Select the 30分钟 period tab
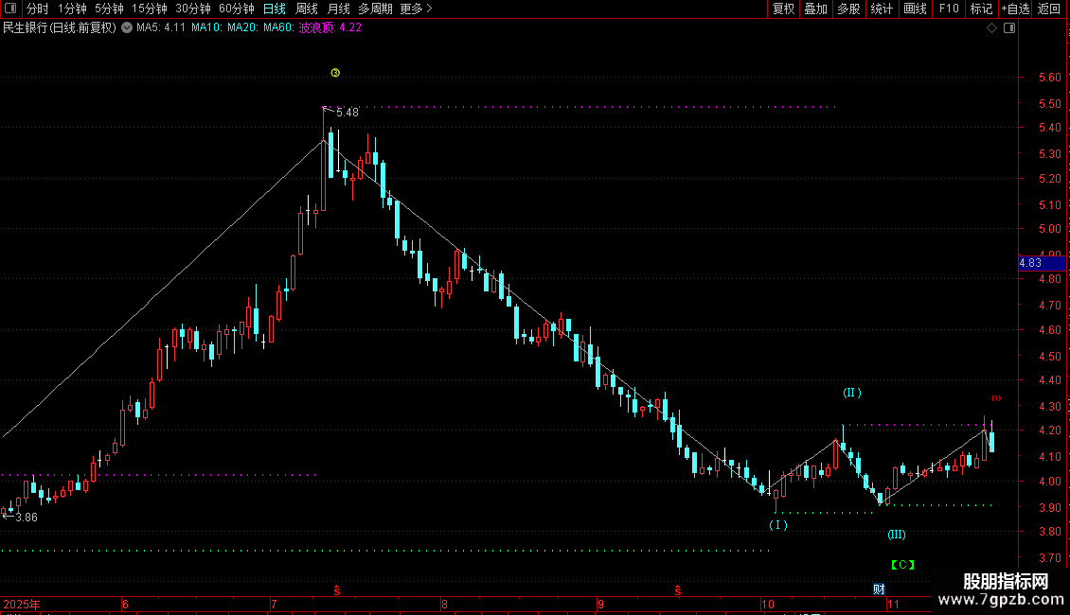Screen dimensions: 1070x615 click(x=193, y=9)
